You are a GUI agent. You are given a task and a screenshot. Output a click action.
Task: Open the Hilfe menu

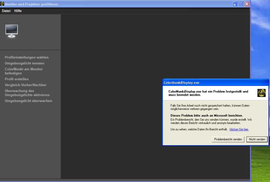coord(18,11)
